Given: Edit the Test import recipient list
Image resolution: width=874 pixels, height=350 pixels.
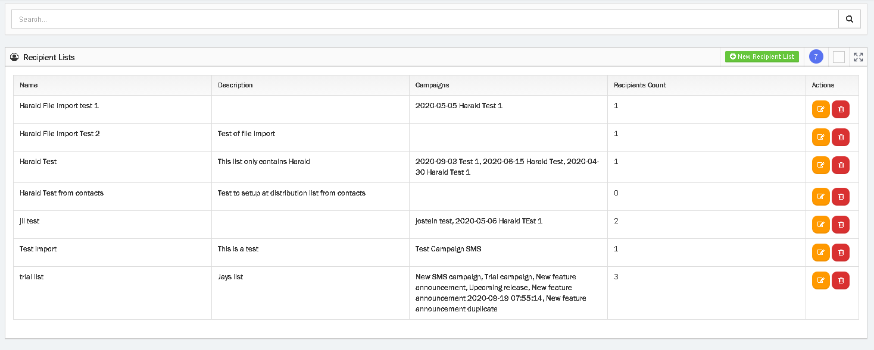Looking at the screenshot, I should click(x=820, y=253).
